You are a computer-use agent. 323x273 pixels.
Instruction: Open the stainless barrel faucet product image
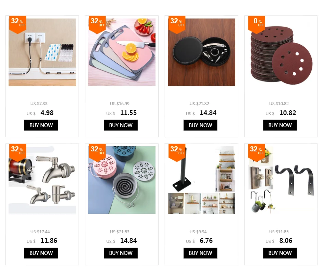(x=42, y=180)
